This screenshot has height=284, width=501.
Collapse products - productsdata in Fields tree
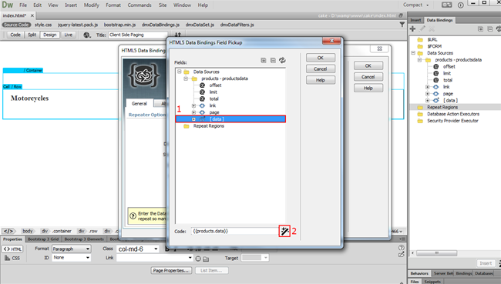point(186,79)
